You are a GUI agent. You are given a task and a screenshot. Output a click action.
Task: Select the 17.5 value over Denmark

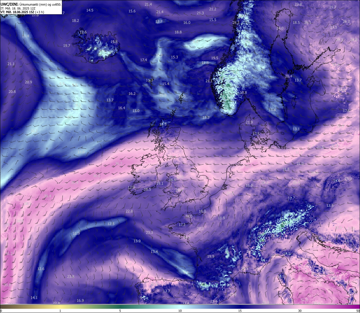point(256,134)
